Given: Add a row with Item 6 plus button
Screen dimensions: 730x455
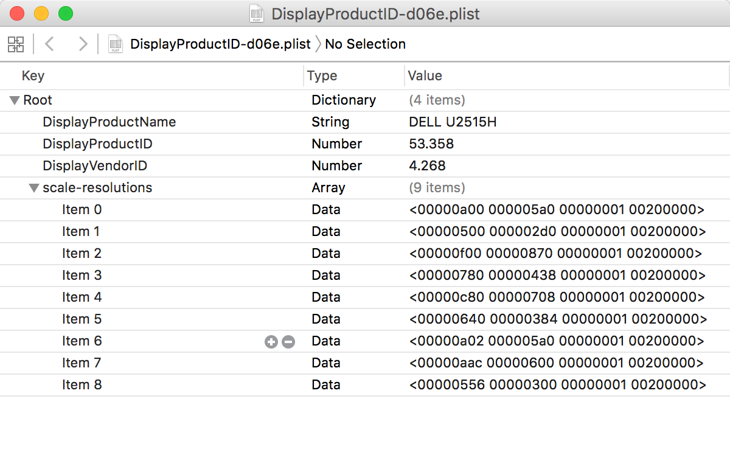Looking at the screenshot, I should 271,342.
